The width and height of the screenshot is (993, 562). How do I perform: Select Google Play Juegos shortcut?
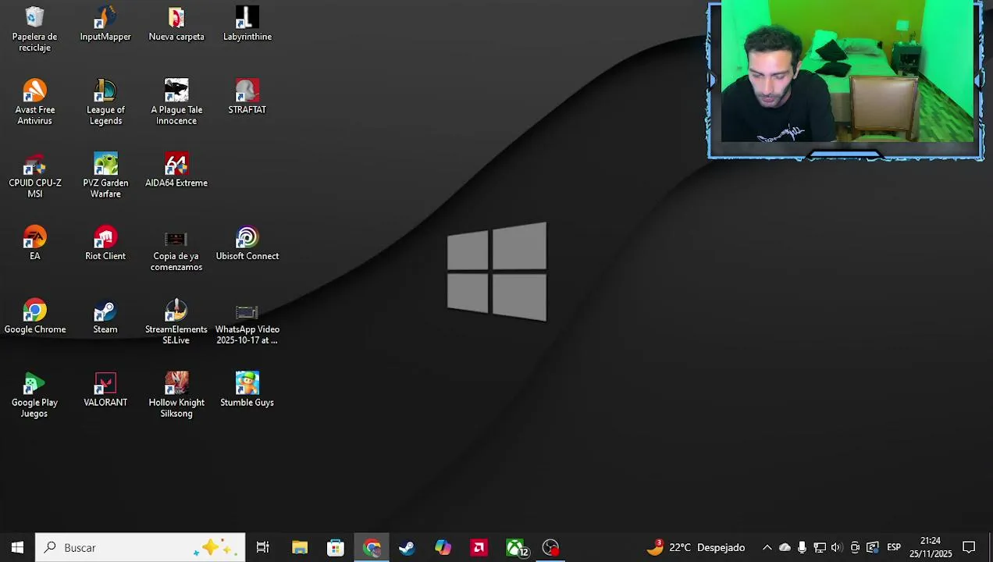(34, 396)
